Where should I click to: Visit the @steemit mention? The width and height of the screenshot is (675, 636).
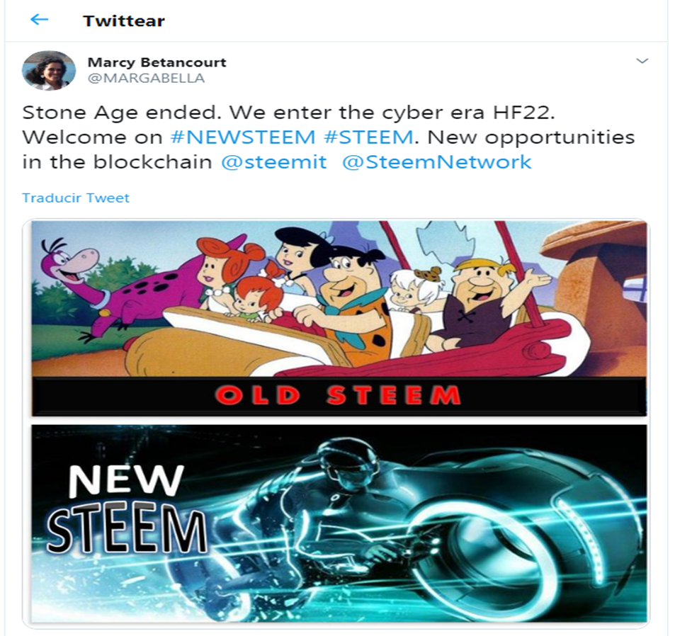click(274, 162)
